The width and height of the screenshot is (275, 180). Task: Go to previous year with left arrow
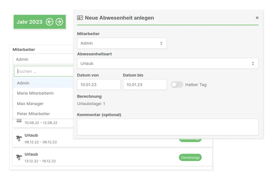tap(49, 22)
